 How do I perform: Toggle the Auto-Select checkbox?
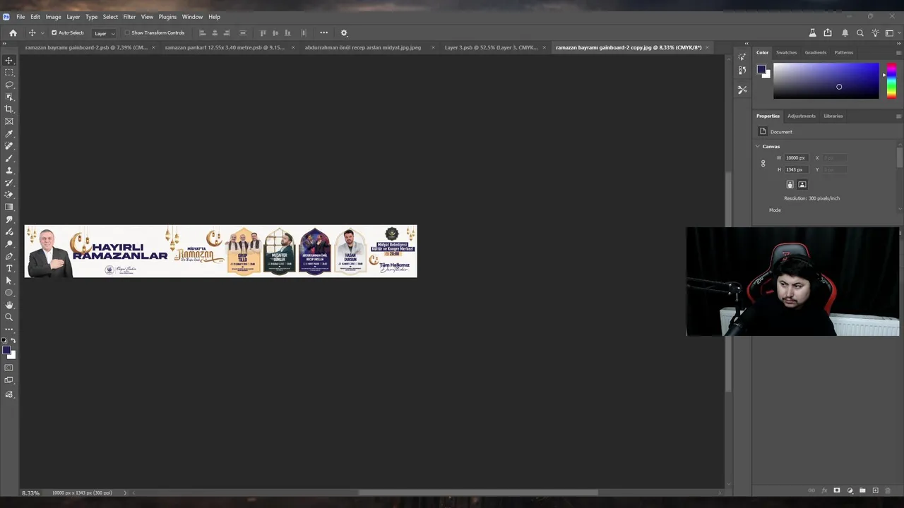(54, 32)
